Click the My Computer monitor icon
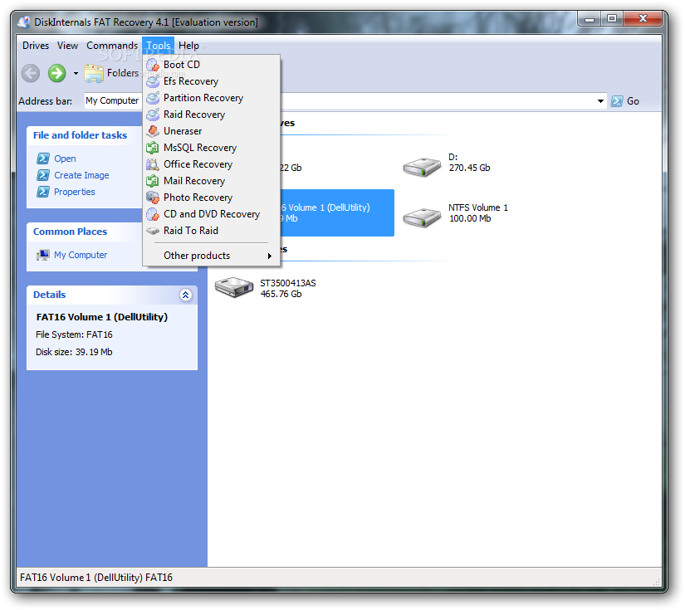685x610 pixels. point(43,255)
